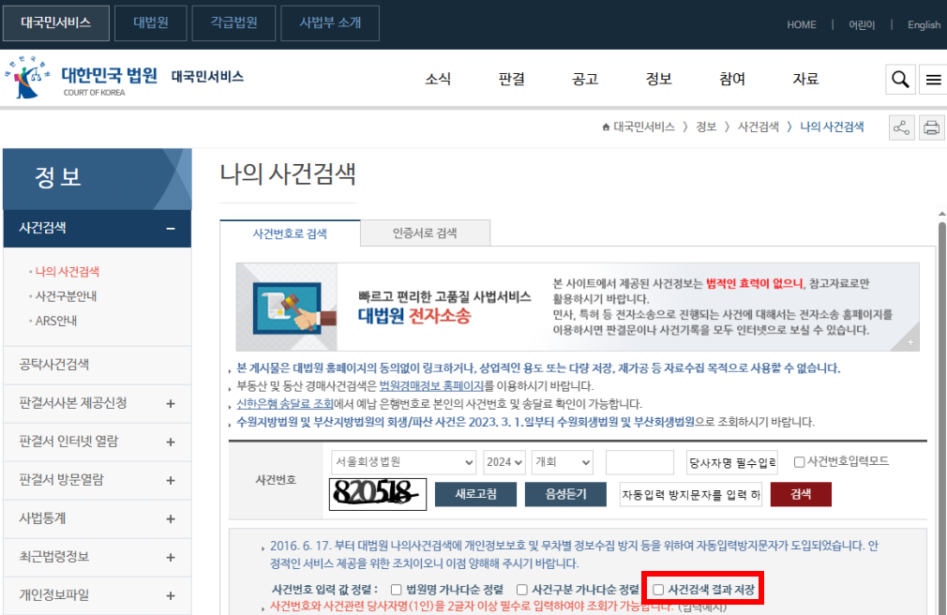947x615 pixels.
Task: Expand 사법통계 menu
Action: [x=171, y=519]
